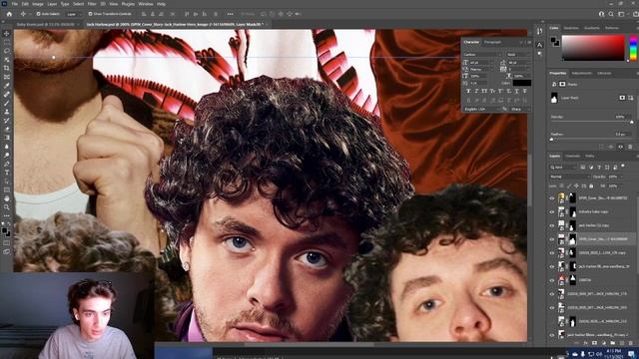The image size is (639, 359).
Task: Open the layer blend mode Normal dropdown
Action: pyautogui.click(x=569, y=177)
